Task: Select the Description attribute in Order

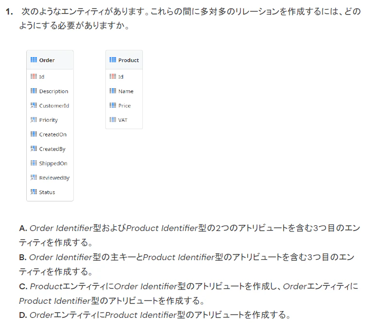Action: (53, 91)
